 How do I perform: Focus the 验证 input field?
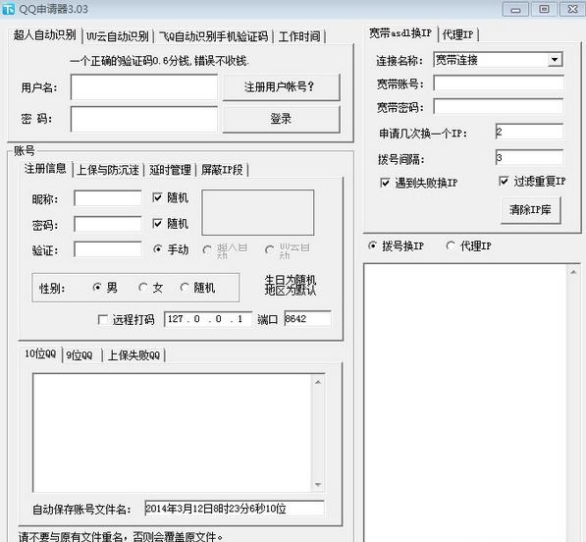pos(108,249)
